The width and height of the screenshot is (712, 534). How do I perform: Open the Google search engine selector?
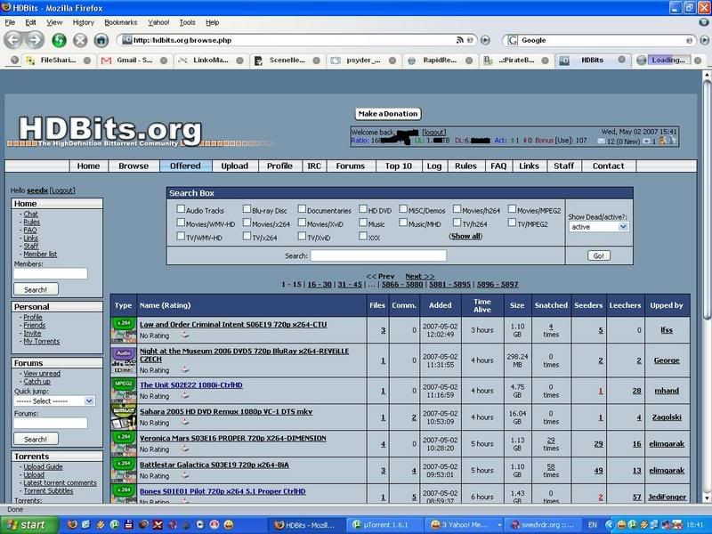pyautogui.click(x=513, y=40)
